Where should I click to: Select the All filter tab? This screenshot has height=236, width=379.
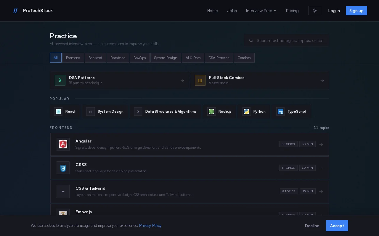tap(56, 58)
